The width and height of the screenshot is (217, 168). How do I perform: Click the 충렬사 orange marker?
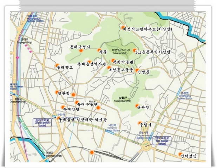coord(139,123)
